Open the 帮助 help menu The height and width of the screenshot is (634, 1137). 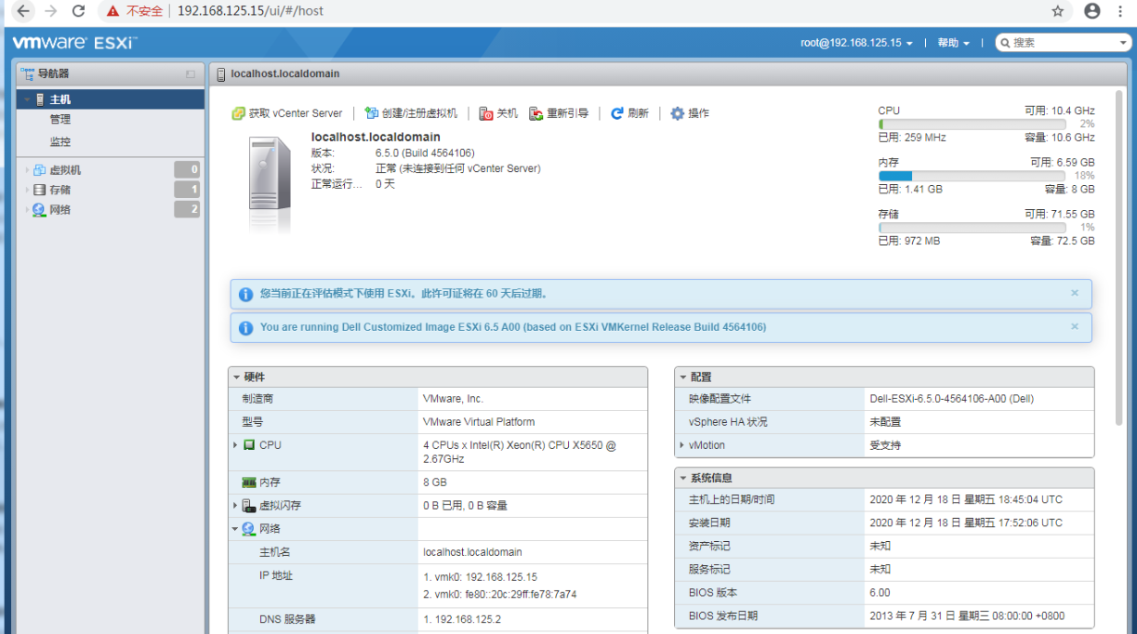953,43
